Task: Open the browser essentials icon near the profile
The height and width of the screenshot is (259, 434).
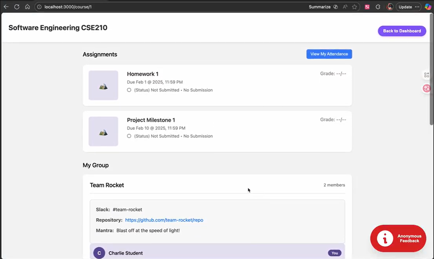Action: point(378,7)
